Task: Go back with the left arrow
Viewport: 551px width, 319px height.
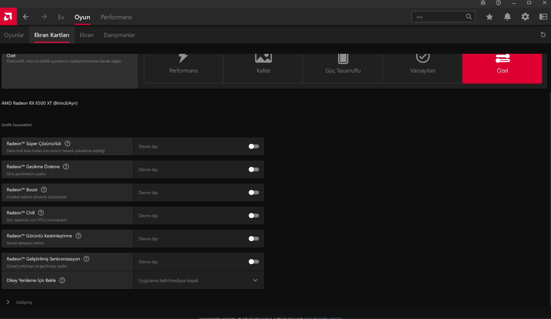Action: point(26,17)
